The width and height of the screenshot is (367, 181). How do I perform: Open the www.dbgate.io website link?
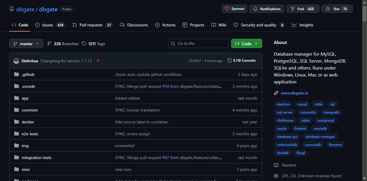294,93
